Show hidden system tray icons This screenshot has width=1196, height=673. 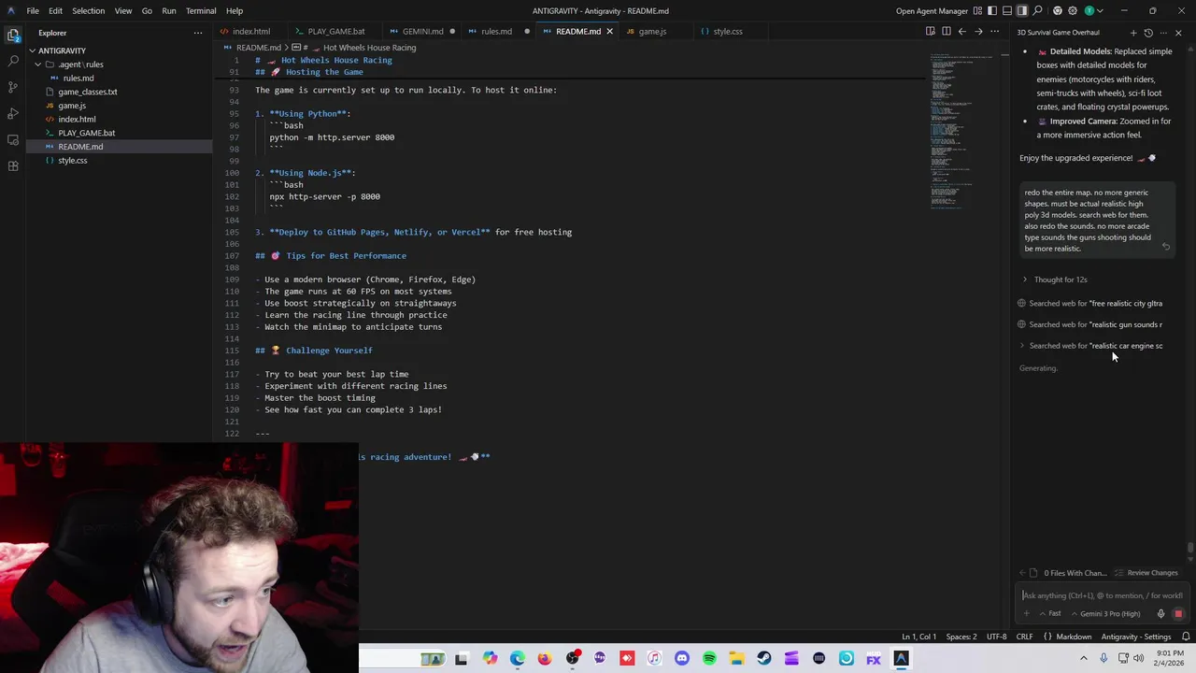pos(1084,659)
